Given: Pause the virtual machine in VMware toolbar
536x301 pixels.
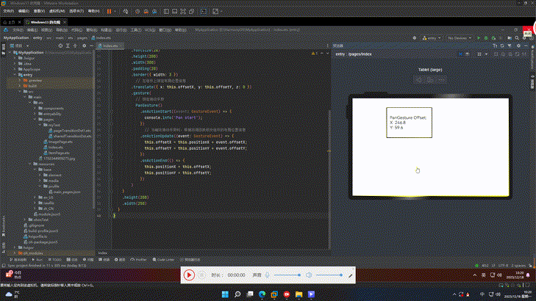Looking at the screenshot, I should point(109,11).
